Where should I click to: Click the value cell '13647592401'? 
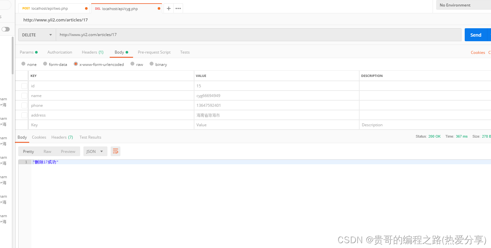tap(276, 105)
